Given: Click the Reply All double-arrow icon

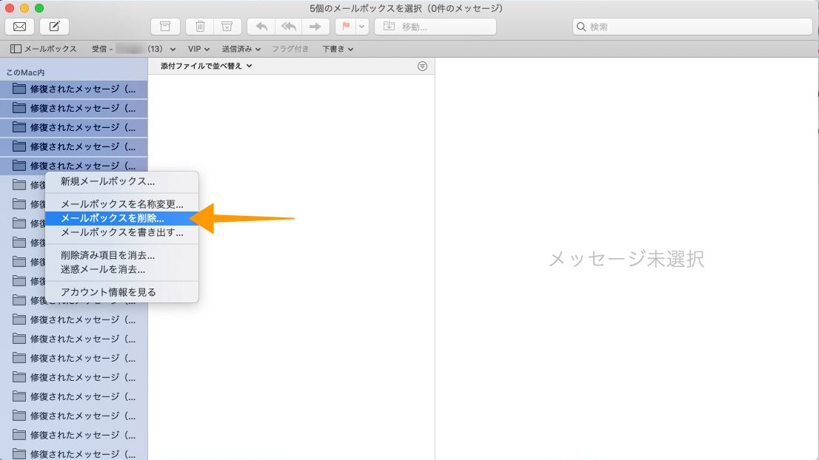Looking at the screenshot, I should pos(288,27).
